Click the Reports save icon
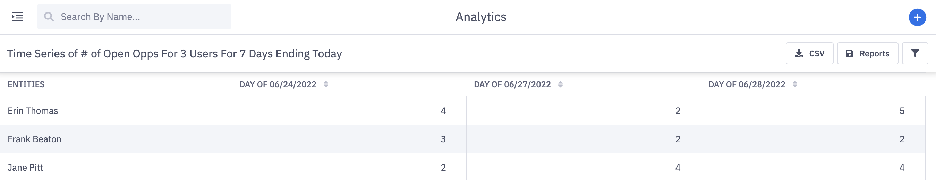Viewport: 936px width, 180px height. [x=850, y=54]
